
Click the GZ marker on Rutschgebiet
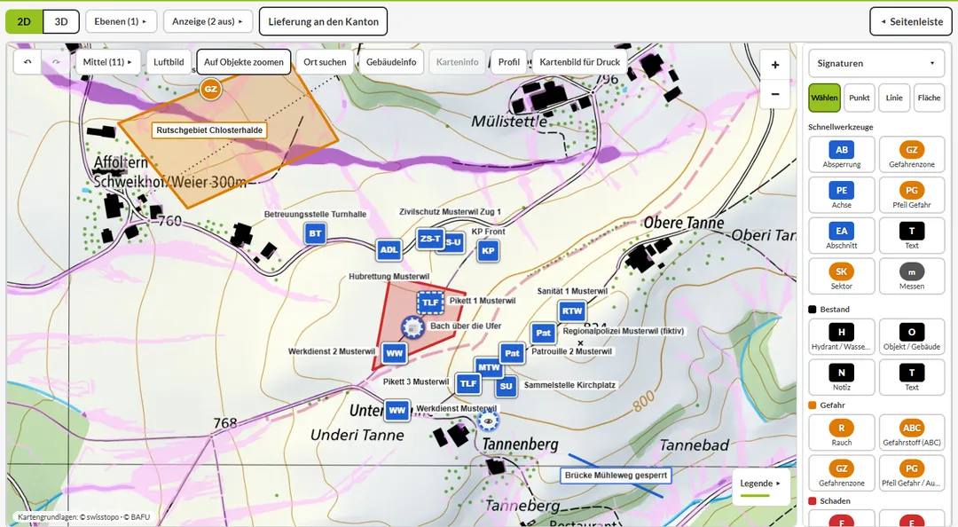(x=211, y=90)
